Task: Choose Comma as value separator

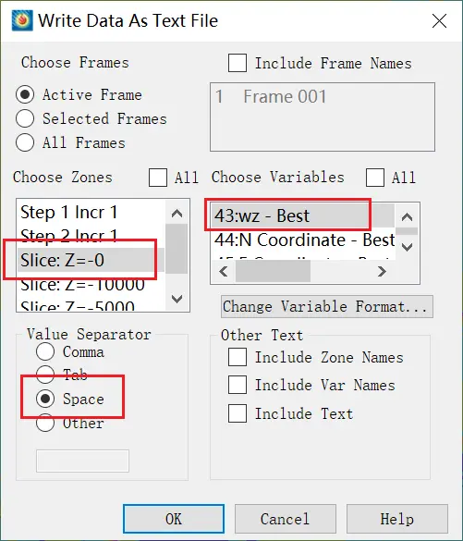Action: pos(45,352)
